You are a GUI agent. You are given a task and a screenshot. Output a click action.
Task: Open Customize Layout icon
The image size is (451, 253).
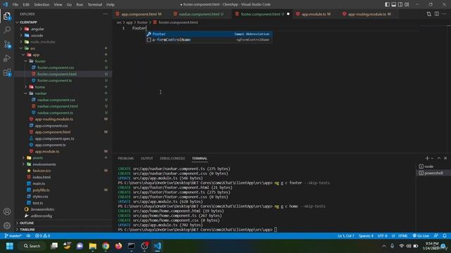[407, 4]
